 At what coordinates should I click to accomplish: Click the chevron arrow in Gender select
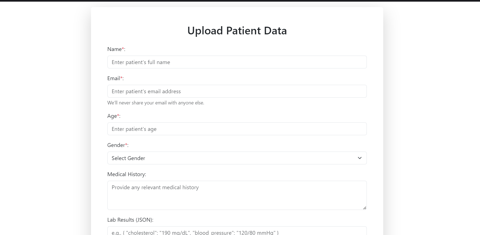[x=360, y=158]
